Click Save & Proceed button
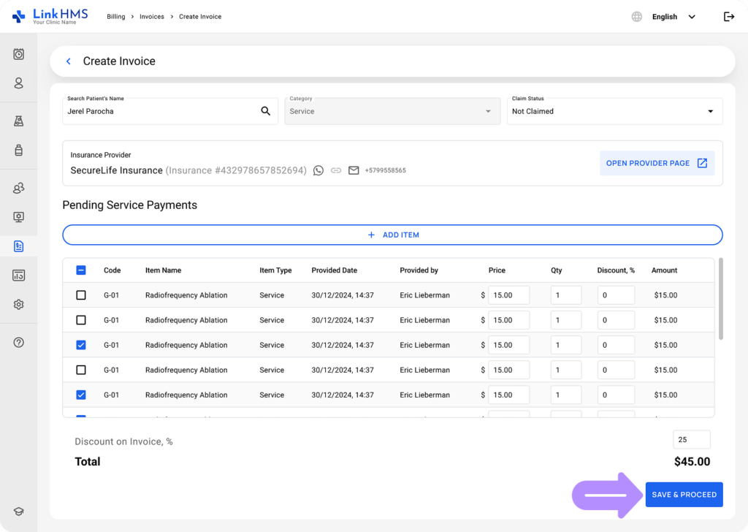Image resolution: width=748 pixels, height=532 pixels. coord(684,494)
